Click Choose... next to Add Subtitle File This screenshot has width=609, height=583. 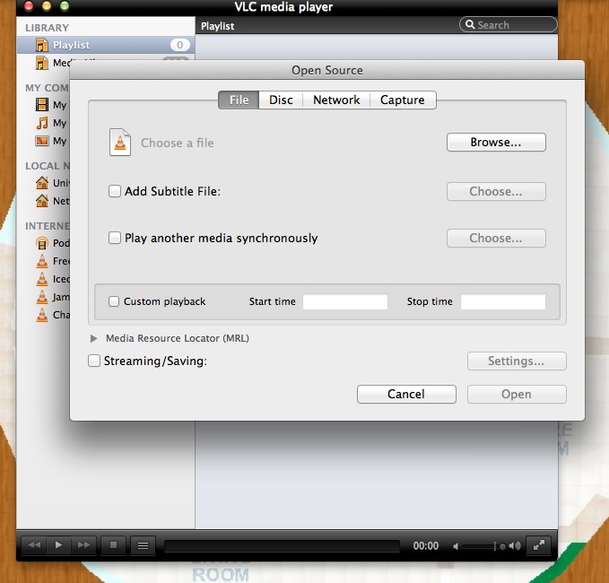tap(496, 191)
